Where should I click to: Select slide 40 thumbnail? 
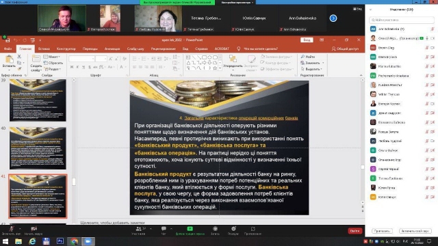38,148
